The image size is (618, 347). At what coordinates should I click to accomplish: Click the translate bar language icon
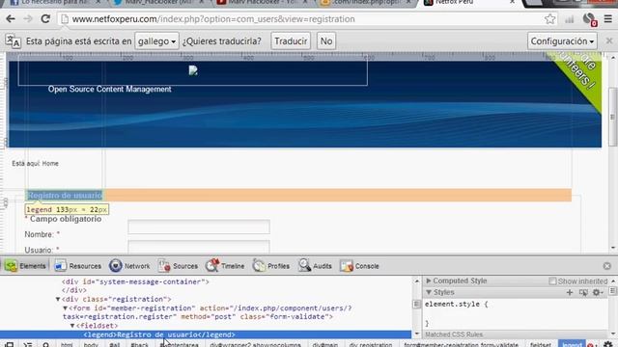click(x=13, y=40)
